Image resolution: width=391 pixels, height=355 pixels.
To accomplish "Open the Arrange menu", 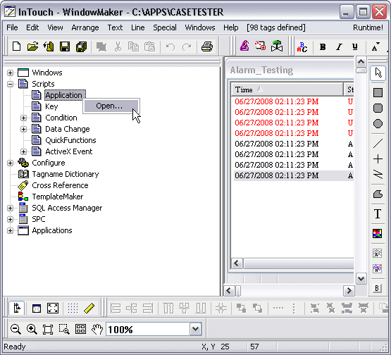I will (85, 27).
